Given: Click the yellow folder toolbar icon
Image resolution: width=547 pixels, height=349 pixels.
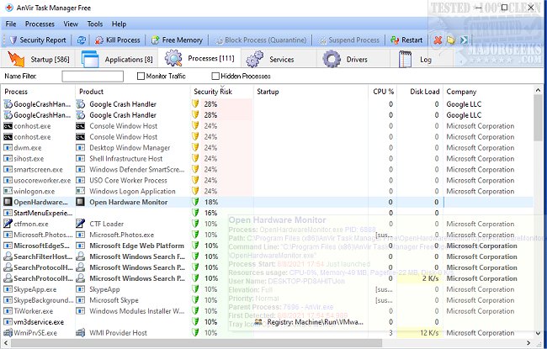Looking at the screenshot, I should pyautogui.click(x=451, y=40).
